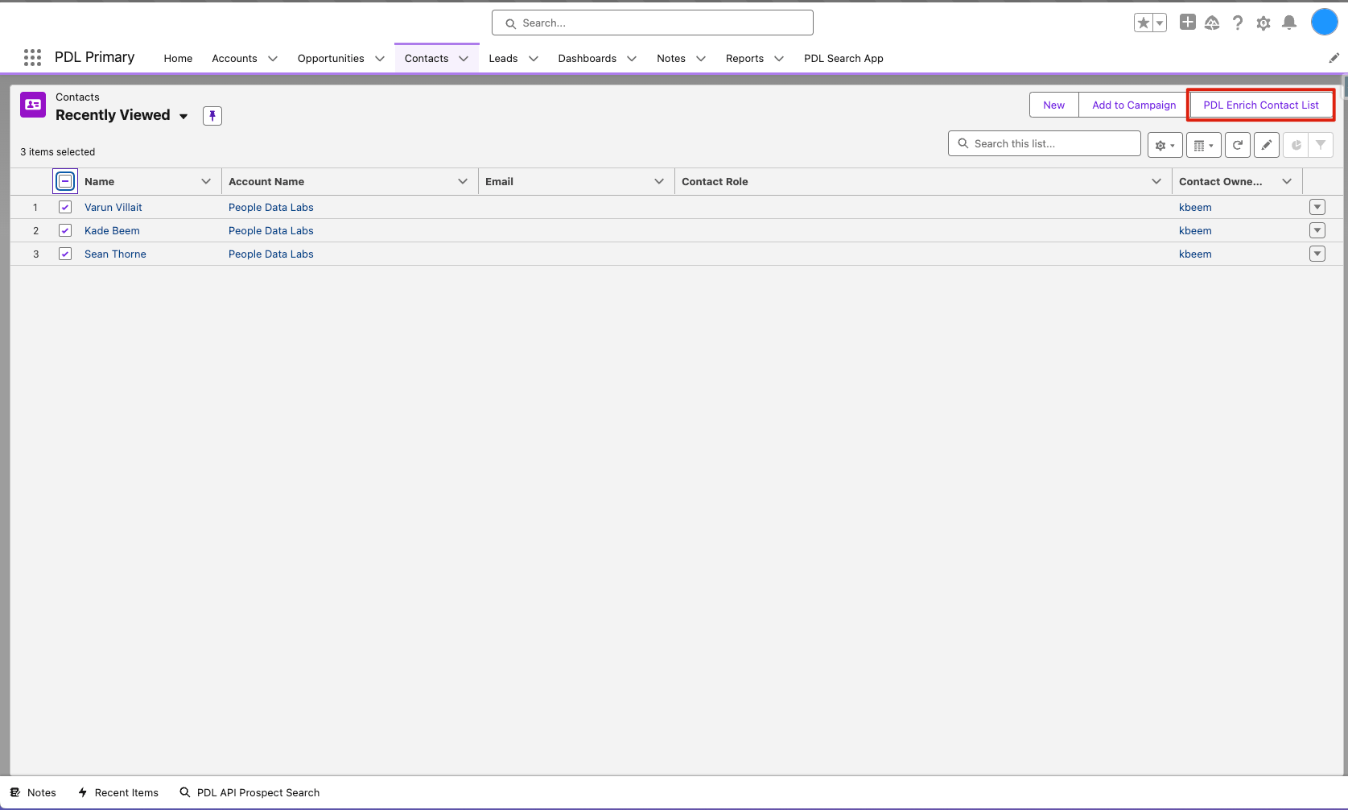Screen dimensions: 1348x810
Task: Toggle the select-all header checkbox
Action: tap(65, 181)
